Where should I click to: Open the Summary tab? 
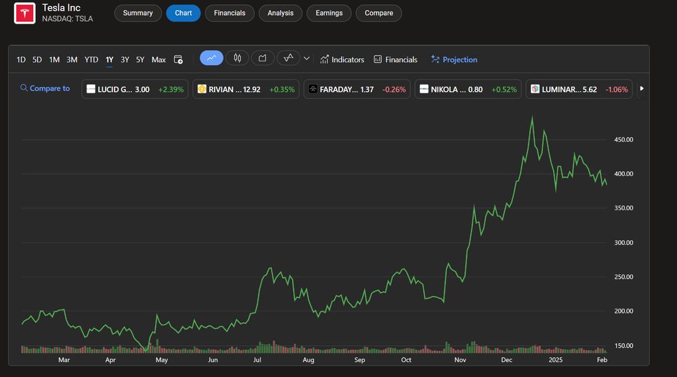coord(137,13)
